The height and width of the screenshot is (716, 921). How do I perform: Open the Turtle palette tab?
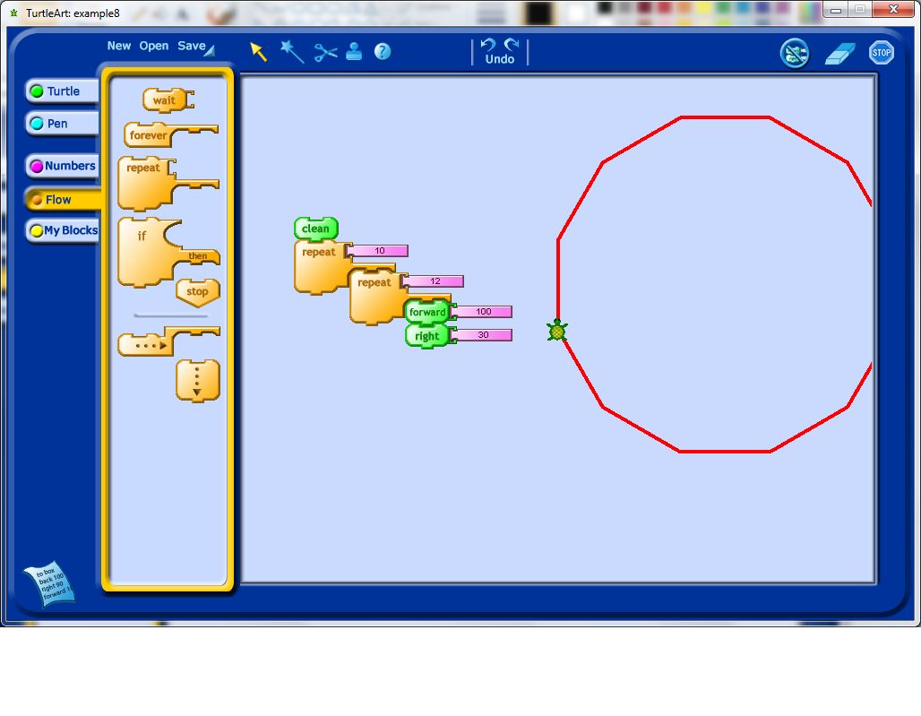click(x=62, y=91)
